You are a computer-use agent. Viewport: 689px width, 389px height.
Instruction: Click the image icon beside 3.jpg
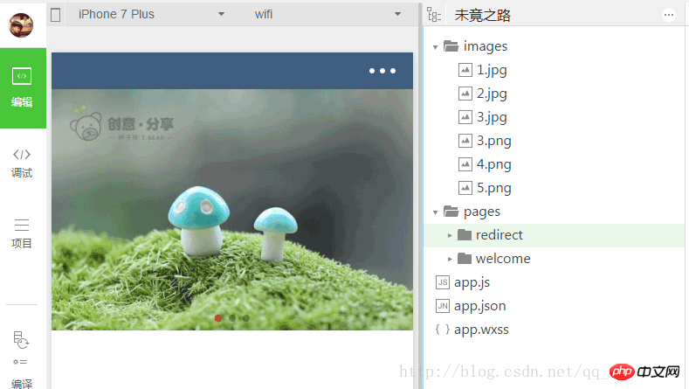pyautogui.click(x=465, y=116)
